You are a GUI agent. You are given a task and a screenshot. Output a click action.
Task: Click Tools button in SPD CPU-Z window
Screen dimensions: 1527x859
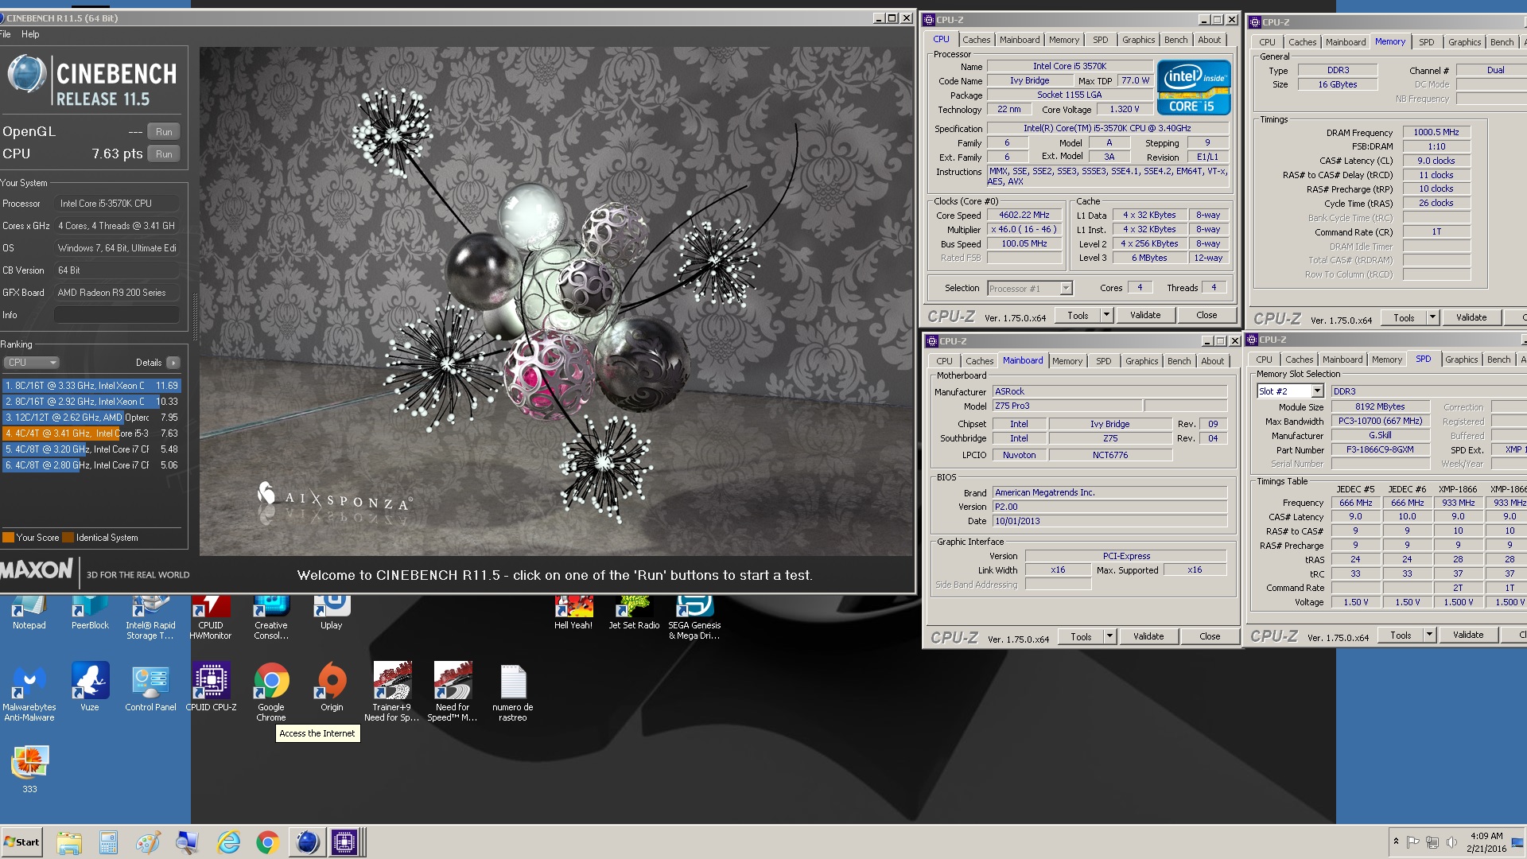point(1401,636)
